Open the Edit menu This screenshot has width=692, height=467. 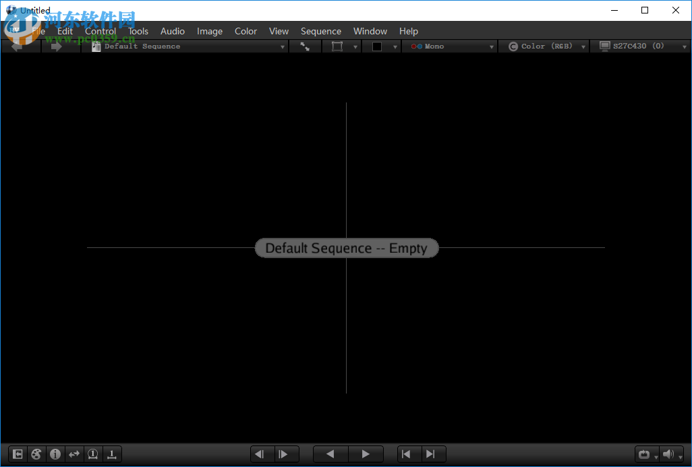(65, 31)
